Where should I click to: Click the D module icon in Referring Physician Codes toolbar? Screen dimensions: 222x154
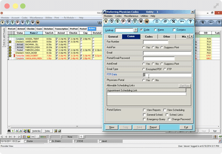(112, 21)
